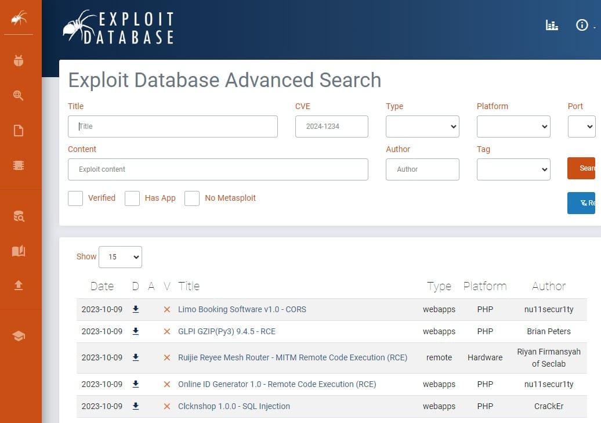Open the Submit upload icon in sidebar

(19, 285)
